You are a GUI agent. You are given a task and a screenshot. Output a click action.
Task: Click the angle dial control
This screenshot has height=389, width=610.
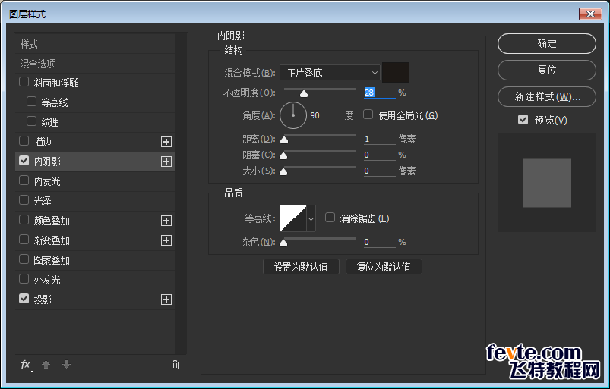[x=293, y=115]
